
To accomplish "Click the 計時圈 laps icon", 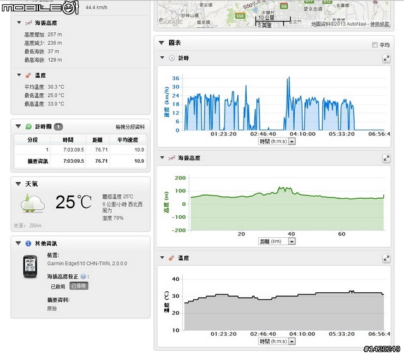I will point(28,126).
